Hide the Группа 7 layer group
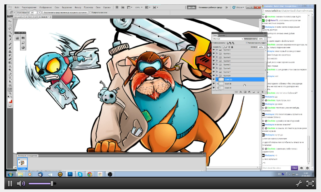This screenshot has height=192, width=321. pyautogui.click(x=214, y=72)
